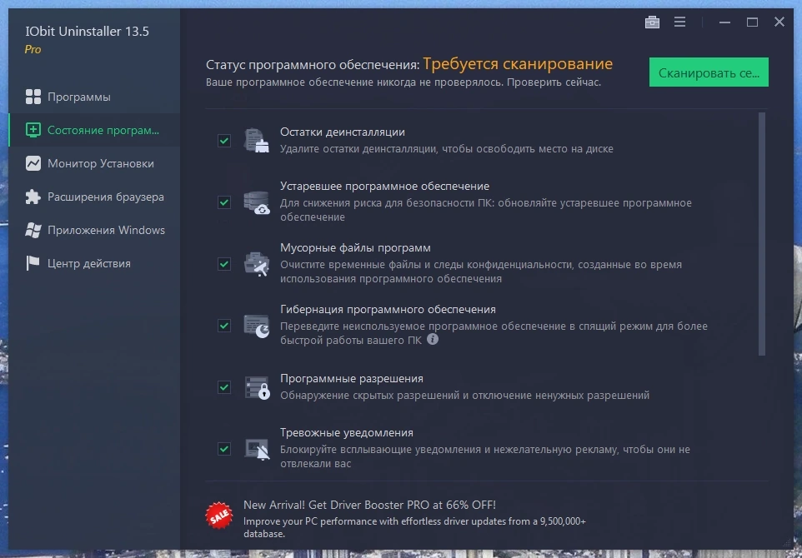Uncheck Устаревшее программное обеспечение checkbox
This screenshot has height=558, width=802.
click(224, 202)
